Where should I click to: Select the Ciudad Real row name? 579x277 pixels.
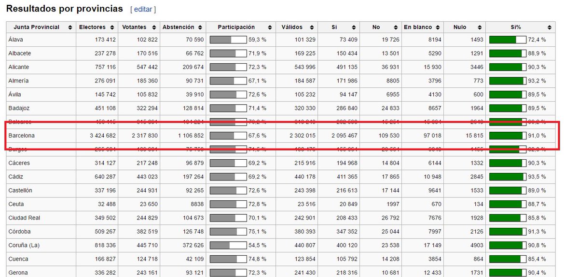(24, 218)
